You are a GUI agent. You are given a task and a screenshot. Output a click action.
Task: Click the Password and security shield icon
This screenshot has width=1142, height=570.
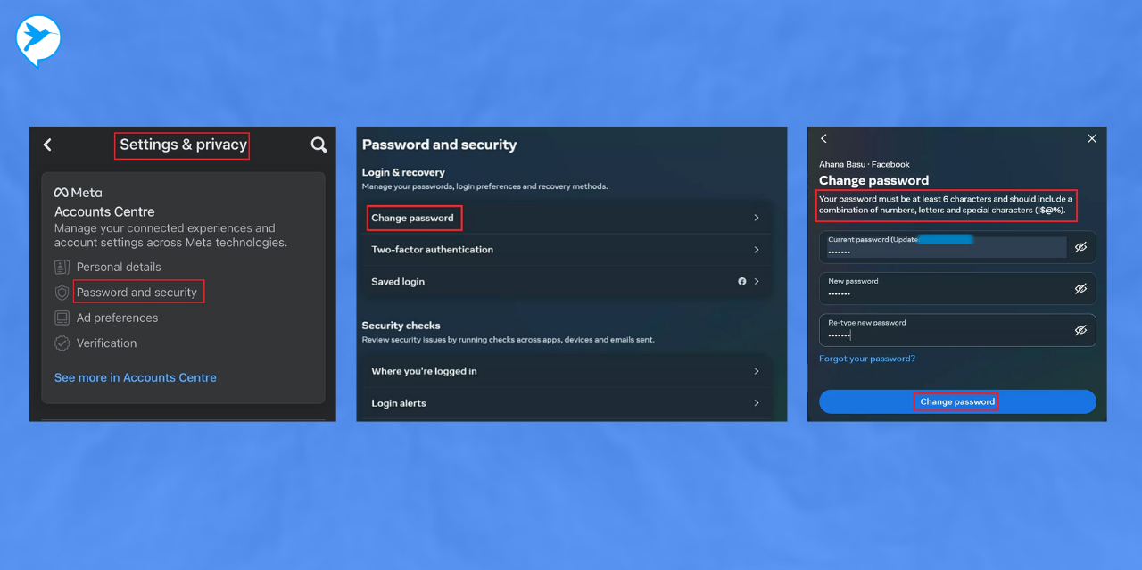pos(62,293)
